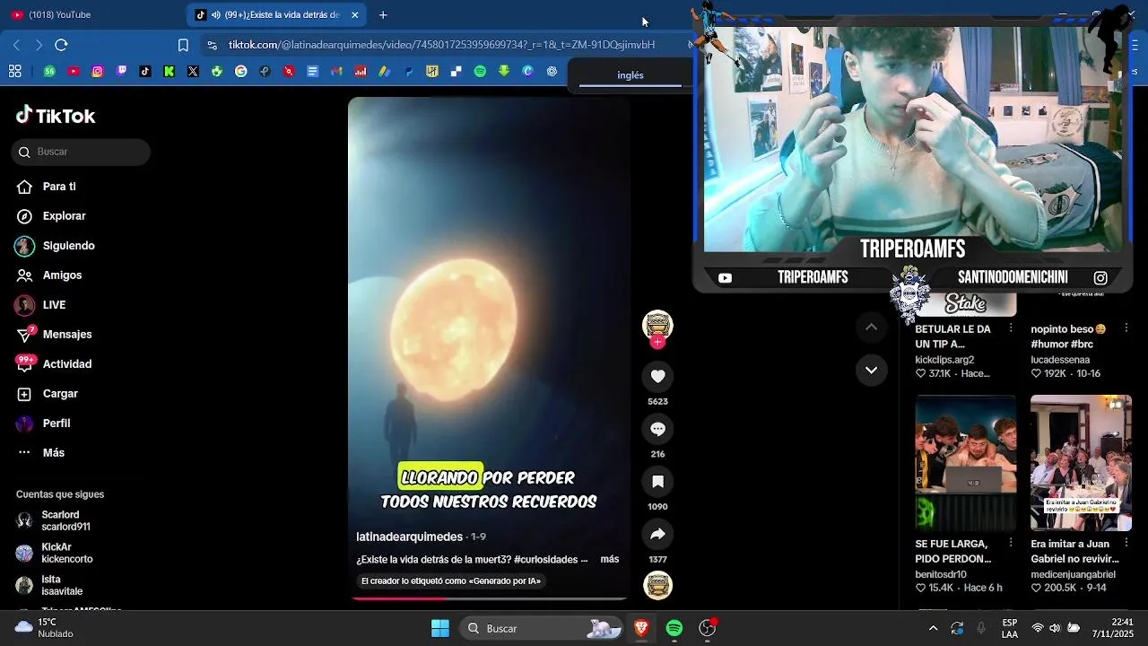Open Windows Start menu
Viewport: 1148px width, 646px height.
[x=440, y=628]
